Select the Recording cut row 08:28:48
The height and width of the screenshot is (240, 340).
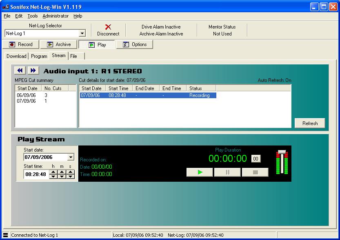148,95
